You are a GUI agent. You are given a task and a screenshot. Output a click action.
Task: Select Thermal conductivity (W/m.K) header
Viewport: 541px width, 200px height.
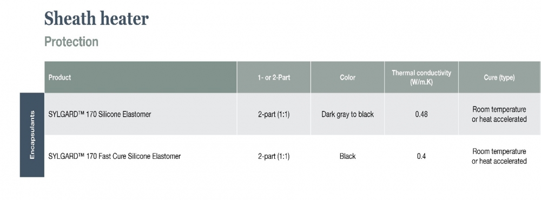pos(421,77)
